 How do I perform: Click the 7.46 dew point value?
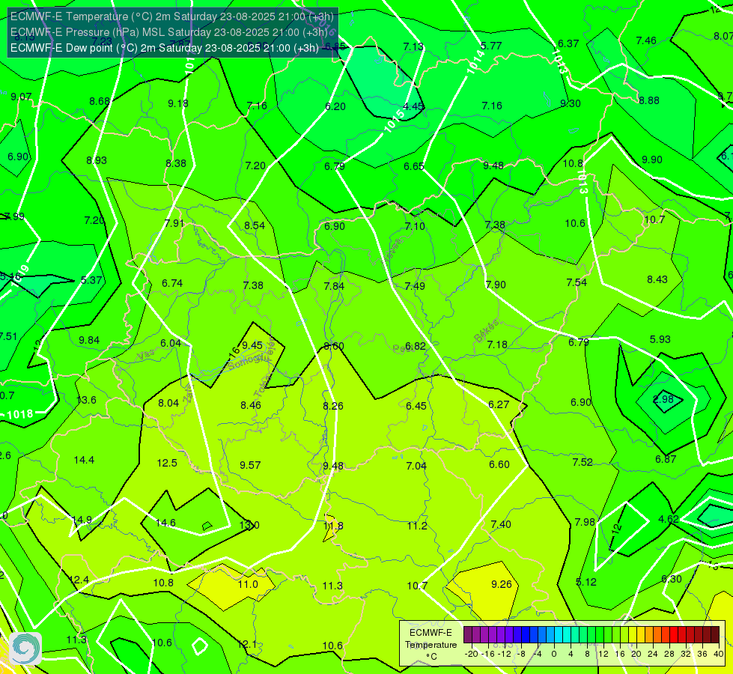coord(646,40)
